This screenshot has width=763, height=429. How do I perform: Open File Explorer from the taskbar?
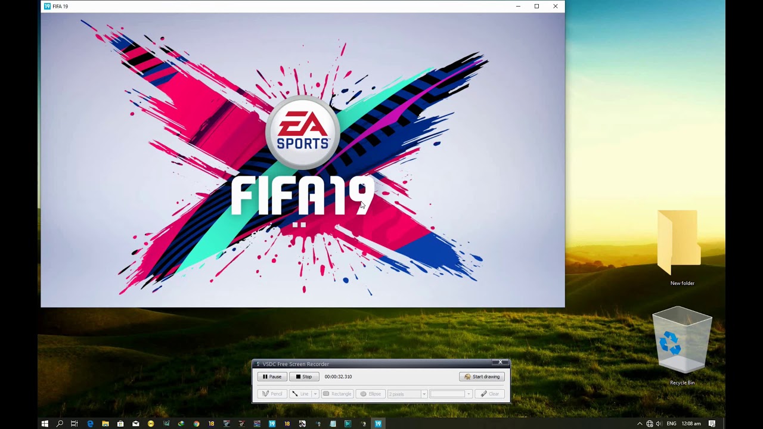pyautogui.click(x=106, y=424)
